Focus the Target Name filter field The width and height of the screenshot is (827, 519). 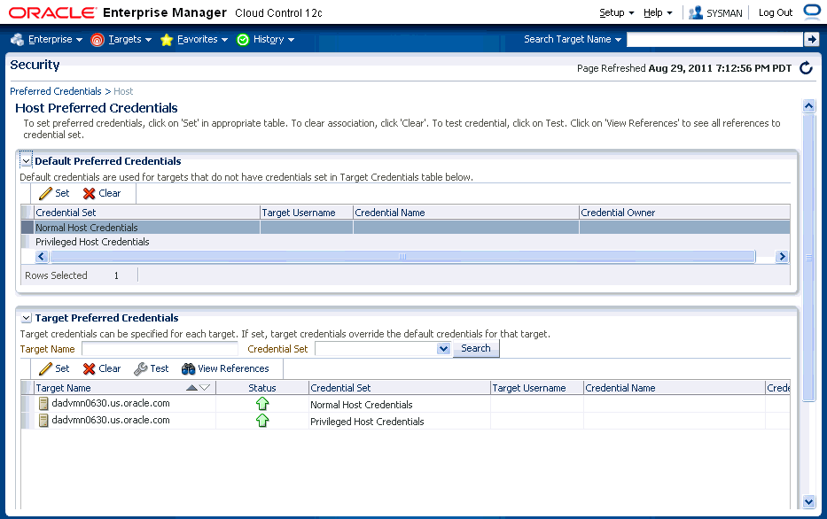160,349
